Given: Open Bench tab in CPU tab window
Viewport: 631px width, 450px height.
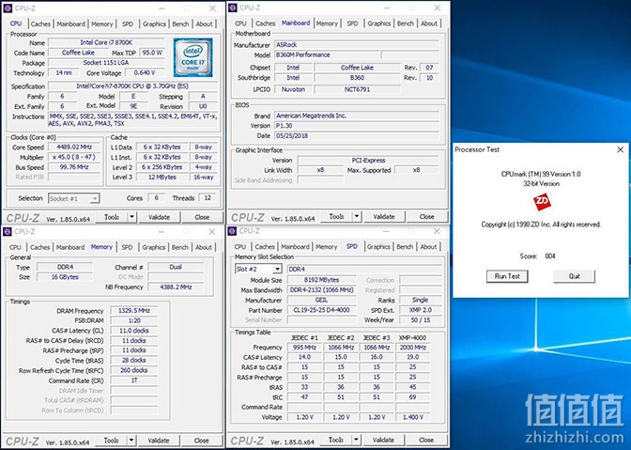Looking at the screenshot, I should 180,23.
